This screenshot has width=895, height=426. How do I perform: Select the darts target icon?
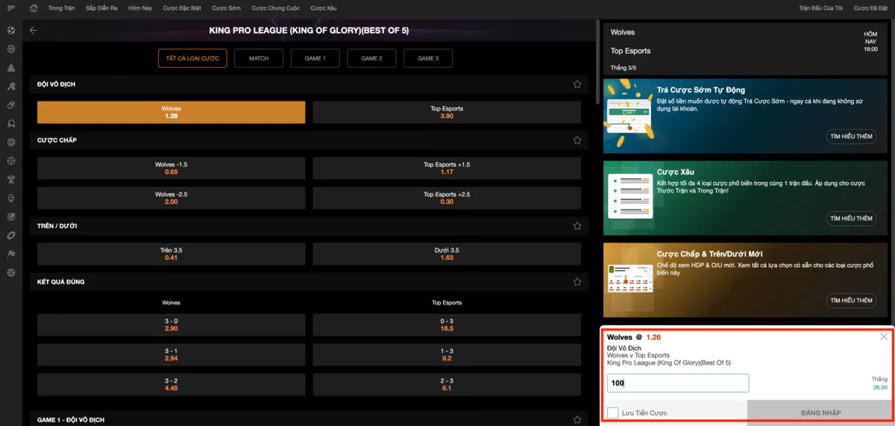(x=11, y=216)
